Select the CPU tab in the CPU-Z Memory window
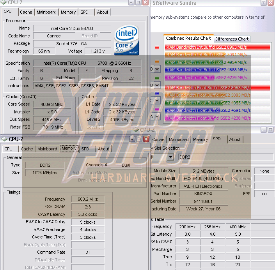The image size is (275, 270). pyautogui.click(x=9, y=149)
